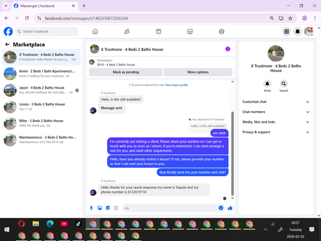Go to the Facebook Home feed icon
The height and width of the screenshot is (241, 321).
[x=95, y=31]
